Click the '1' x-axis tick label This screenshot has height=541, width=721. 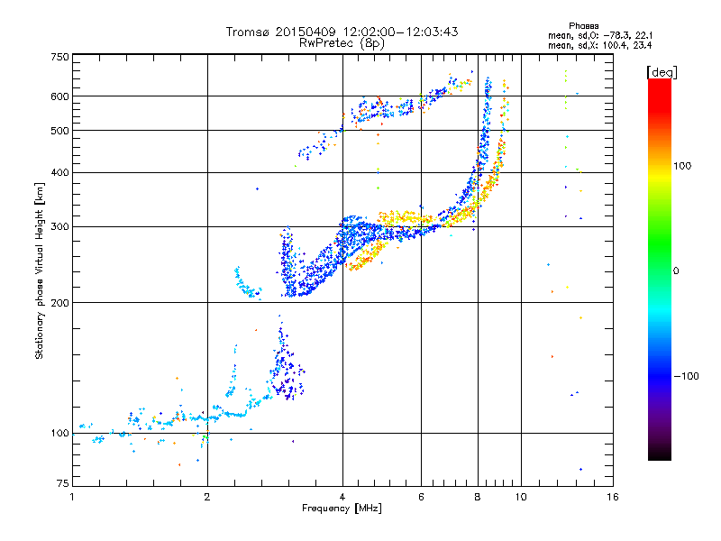72,497
